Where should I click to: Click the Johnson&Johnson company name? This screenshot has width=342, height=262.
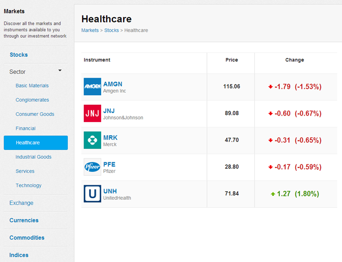coord(123,118)
